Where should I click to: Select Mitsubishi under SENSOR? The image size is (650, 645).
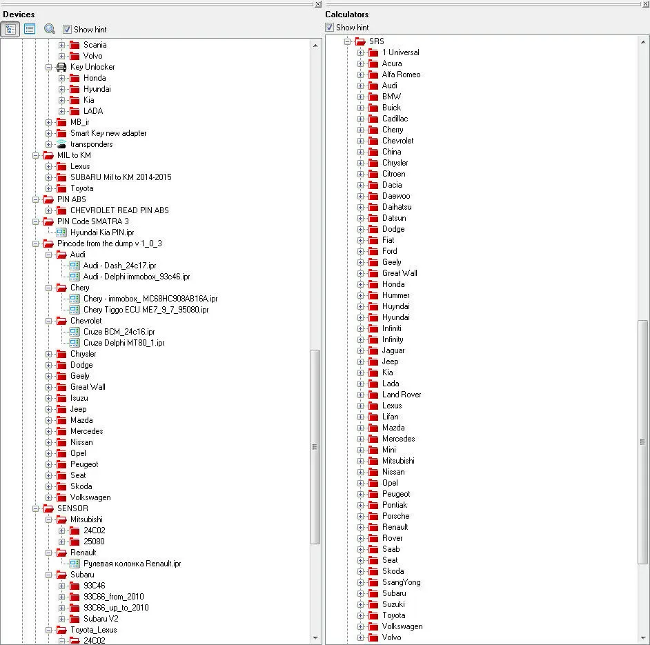tap(86, 519)
